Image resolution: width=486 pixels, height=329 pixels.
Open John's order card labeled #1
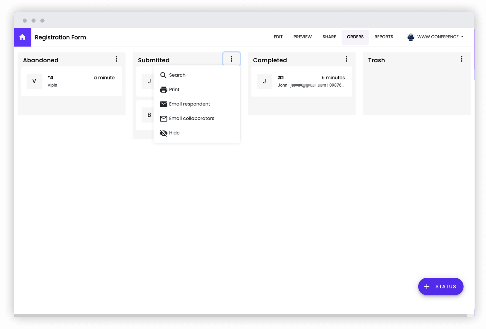tap(301, 81)
